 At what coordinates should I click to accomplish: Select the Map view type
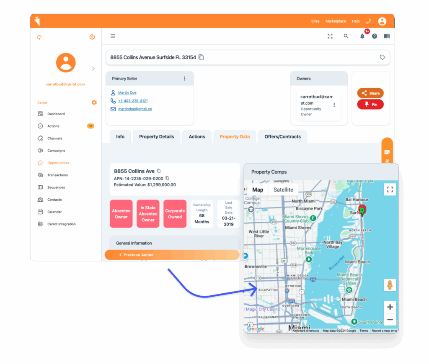[x=258, y=190]
